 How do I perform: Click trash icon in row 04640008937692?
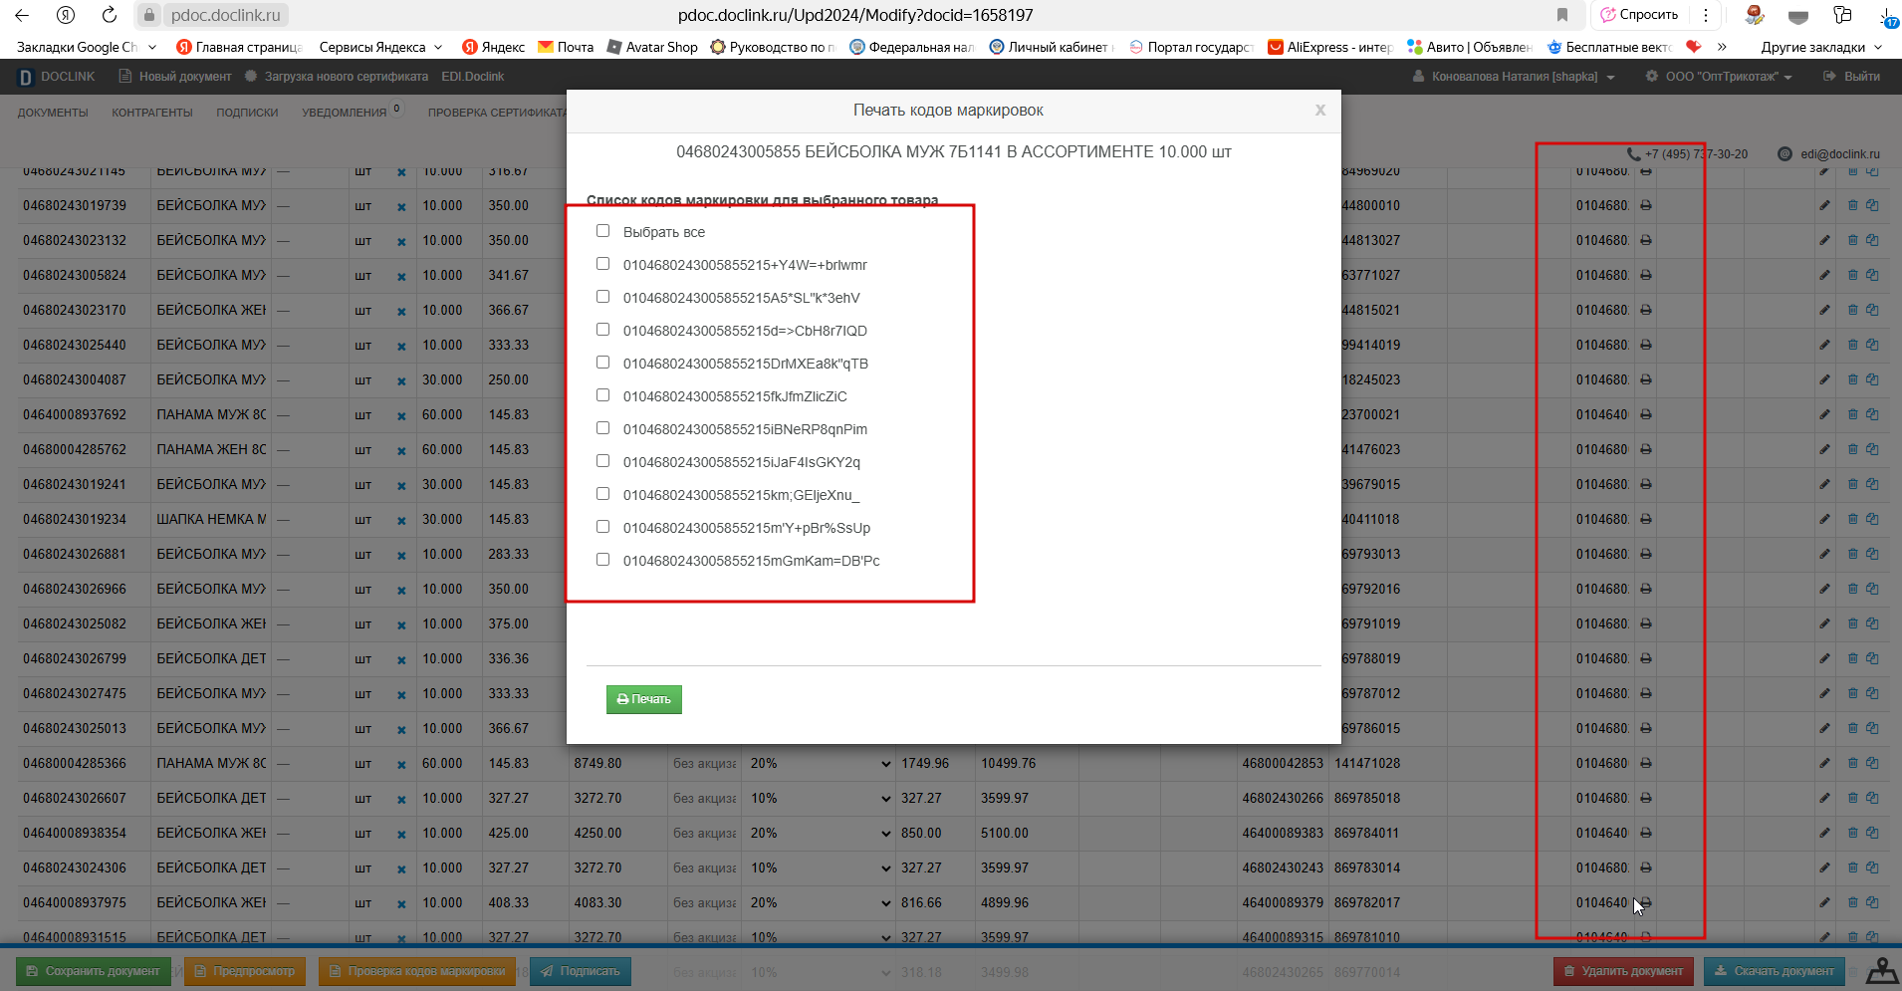(1853, 414)
